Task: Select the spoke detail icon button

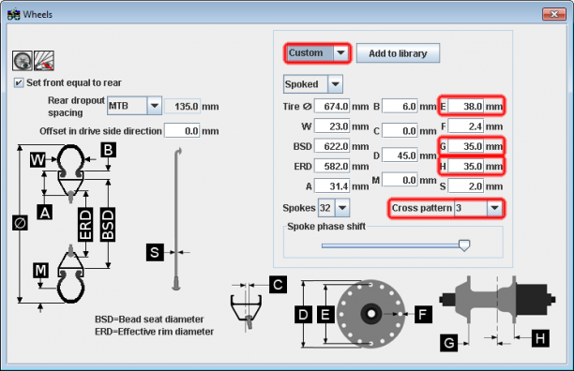Action: pyautogui.click(x=44, y=61)
